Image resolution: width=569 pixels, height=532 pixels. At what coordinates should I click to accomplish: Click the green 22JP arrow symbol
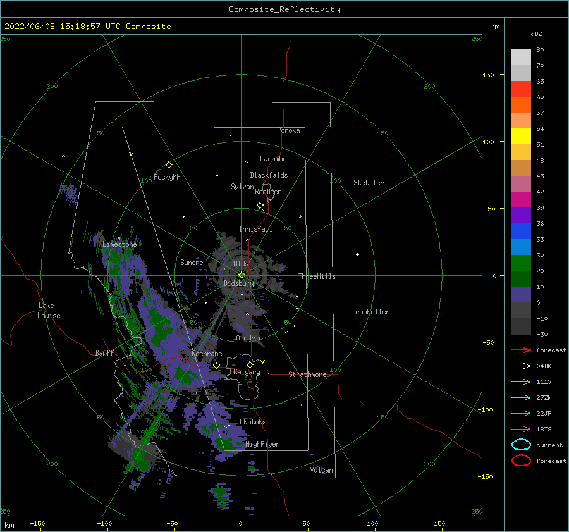(521, 413)
